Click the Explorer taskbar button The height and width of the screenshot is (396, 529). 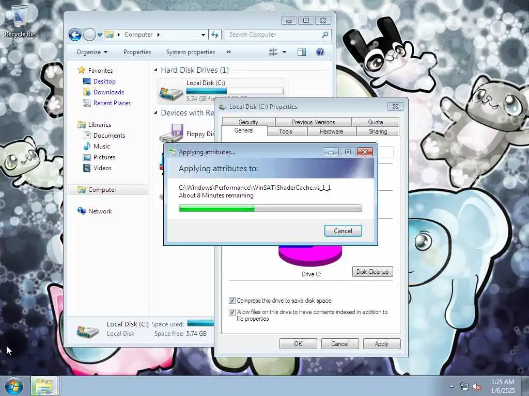pyautogui.click(x=44, y=386)
